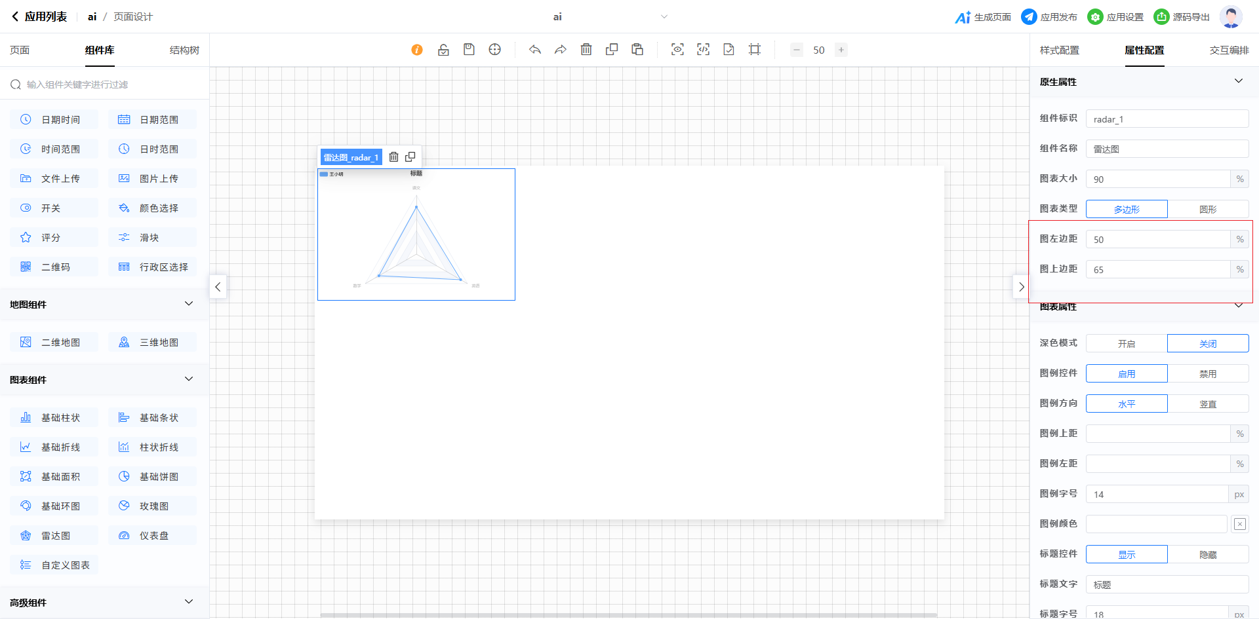
Task: Click the undo arrow in toolbar
Action: coord(535,50)
